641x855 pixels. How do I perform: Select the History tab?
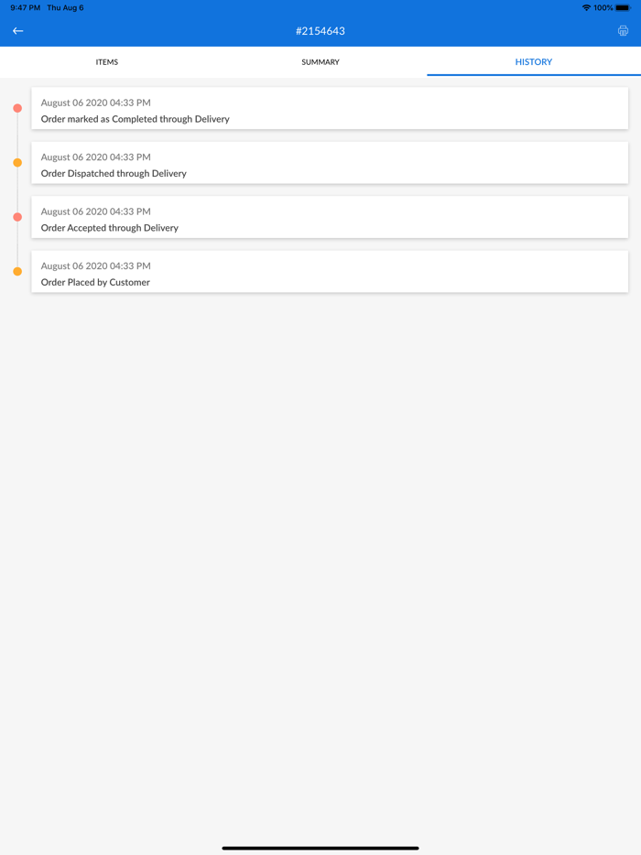pos(533,62)
